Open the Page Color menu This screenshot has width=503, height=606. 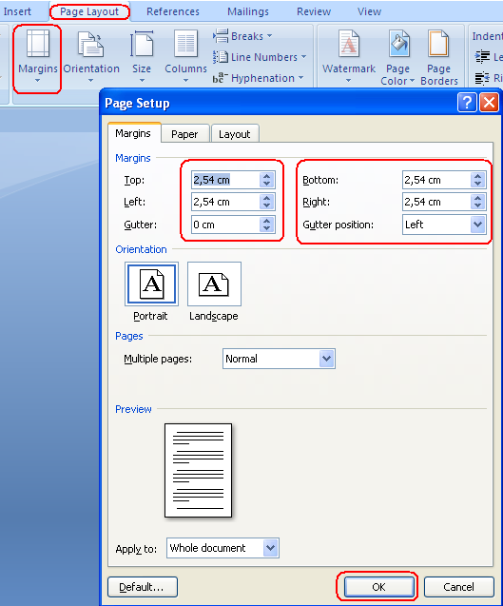(x=397, y=57)
